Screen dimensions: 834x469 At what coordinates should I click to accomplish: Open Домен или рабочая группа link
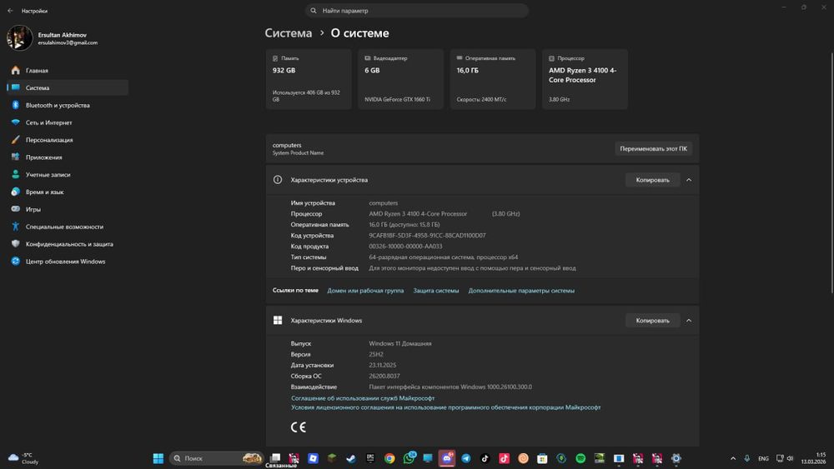365,291
